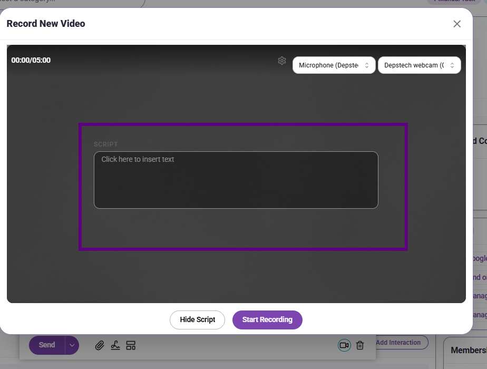
Task: Click the paperclip attachment icon
Action: 100,345
